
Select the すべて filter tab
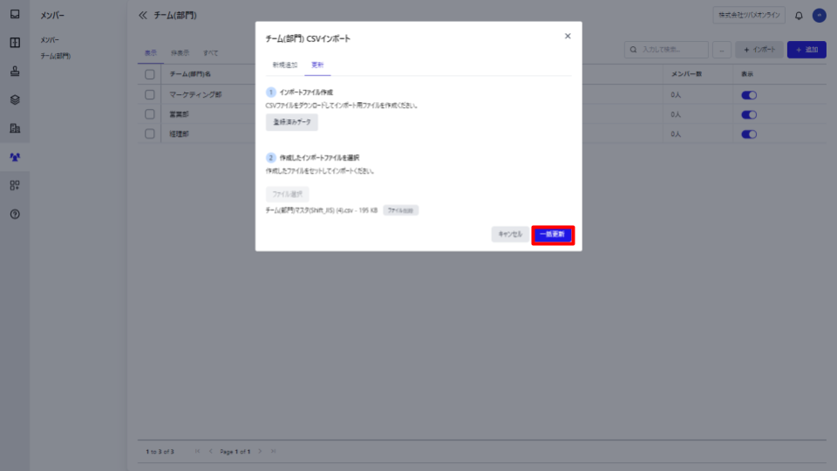pyautogui.click(x=210, y=53)
